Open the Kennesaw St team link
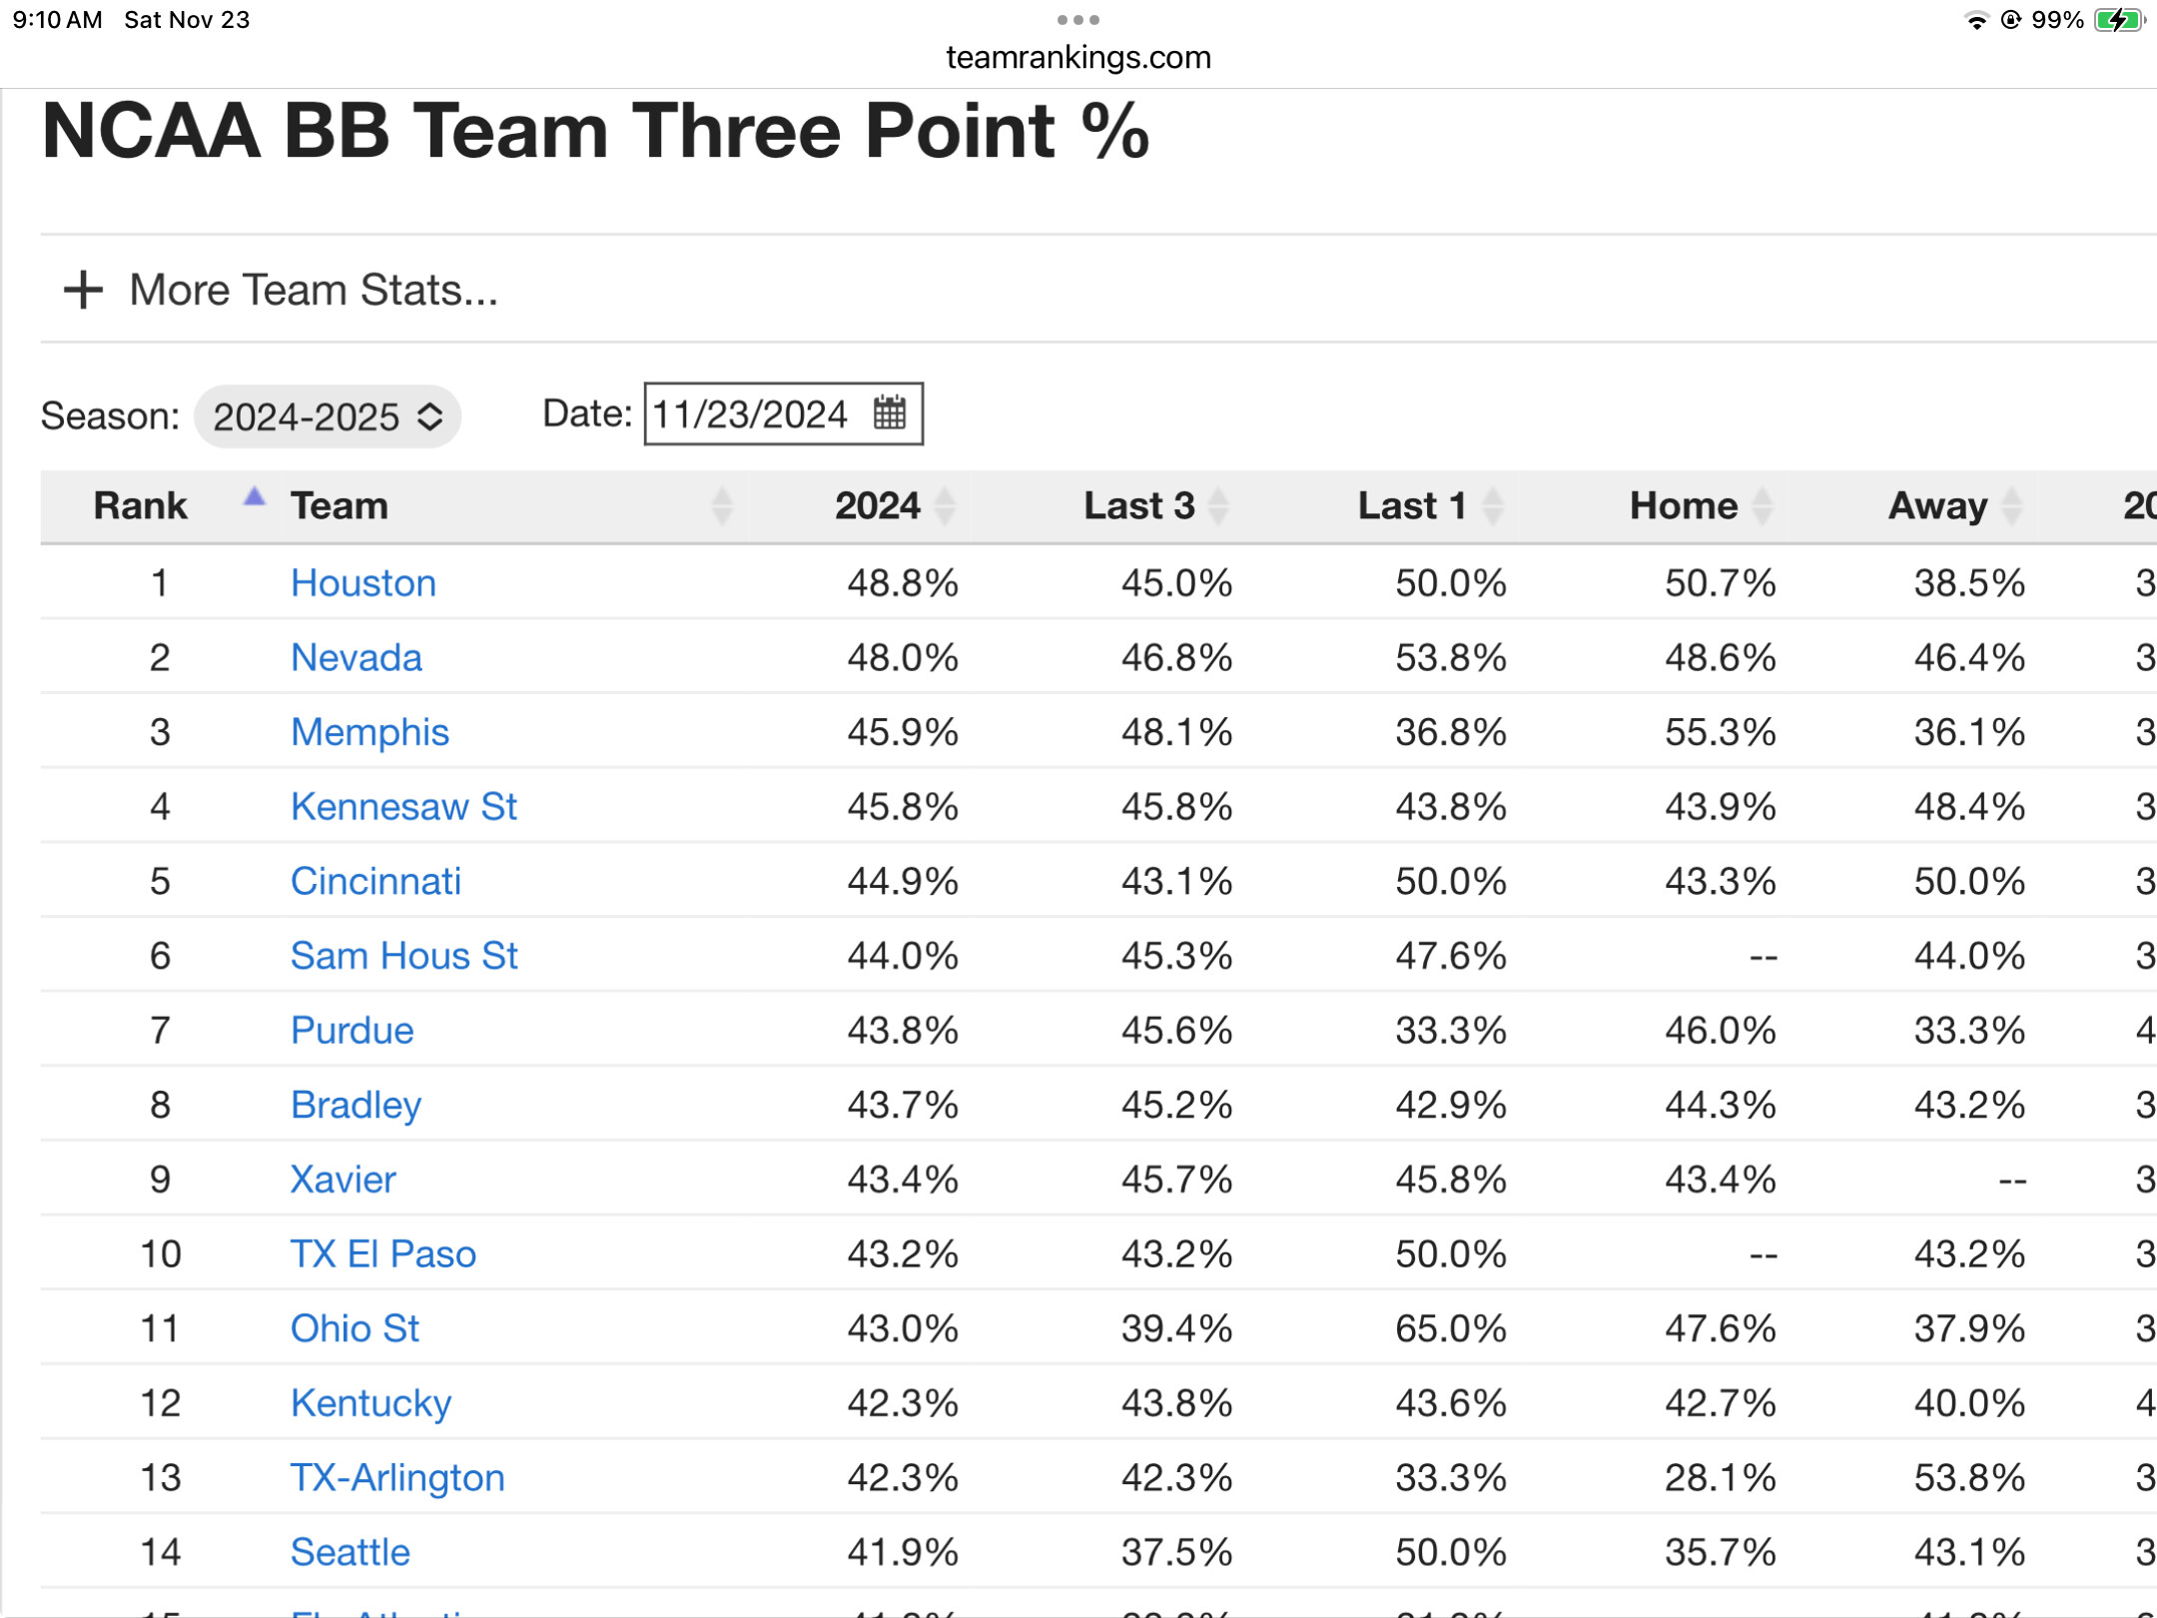 pyautogui.click(x=403, y=806)
